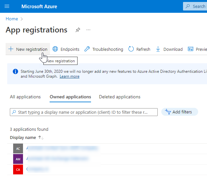
Task: Click the 3 applications found text
Action: click(x=29, y=129)
